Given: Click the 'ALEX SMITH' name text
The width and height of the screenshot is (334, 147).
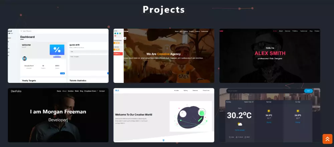Looking at the screenshot, I should (270, 53).
